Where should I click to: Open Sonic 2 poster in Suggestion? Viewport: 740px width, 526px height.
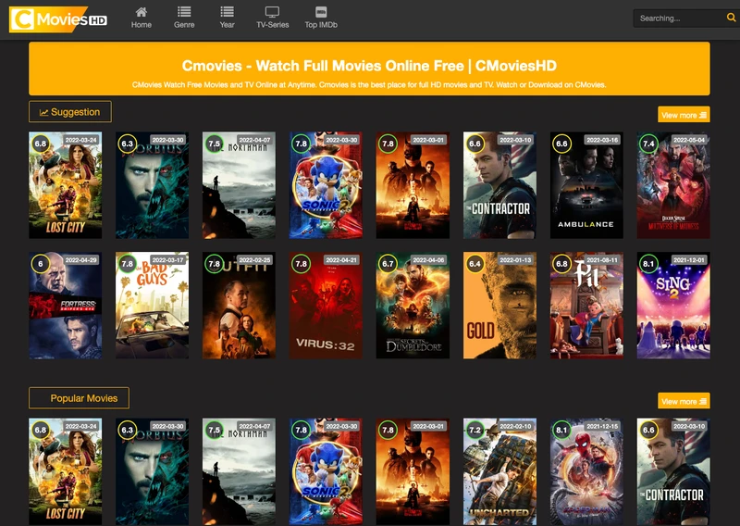[x=326, y=185]
